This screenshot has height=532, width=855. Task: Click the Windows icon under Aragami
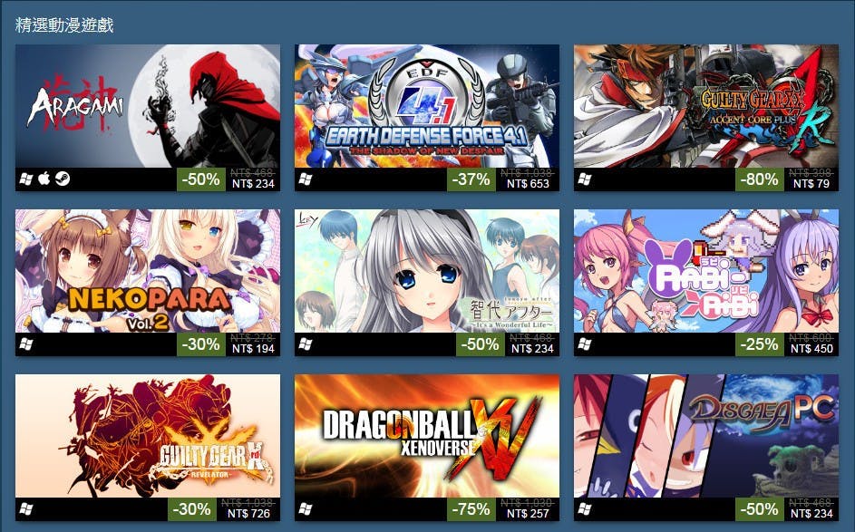point(26,179)
